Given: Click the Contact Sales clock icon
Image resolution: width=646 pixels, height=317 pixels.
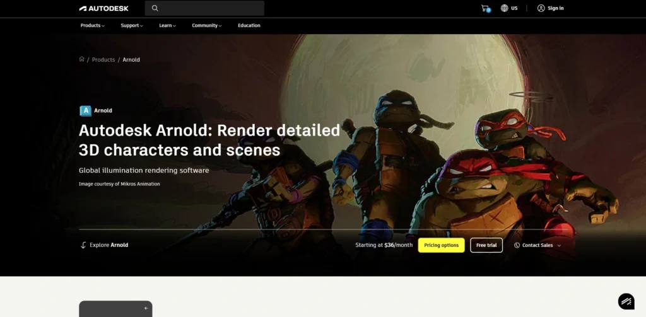Looking at the screenshot, I should (x=517, y=245).
